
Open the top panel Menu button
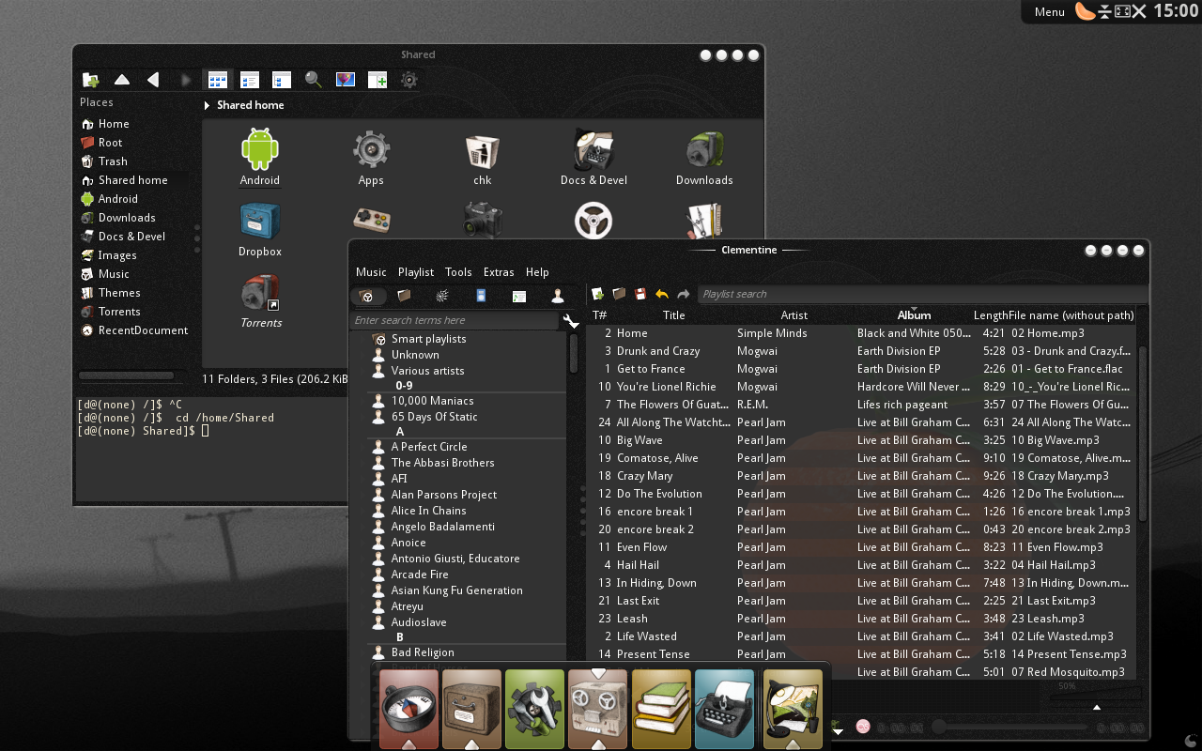1049,12
